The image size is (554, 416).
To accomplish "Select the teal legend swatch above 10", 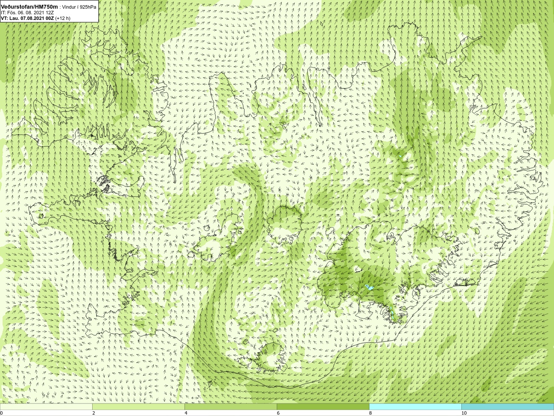I will pos(508,407).
